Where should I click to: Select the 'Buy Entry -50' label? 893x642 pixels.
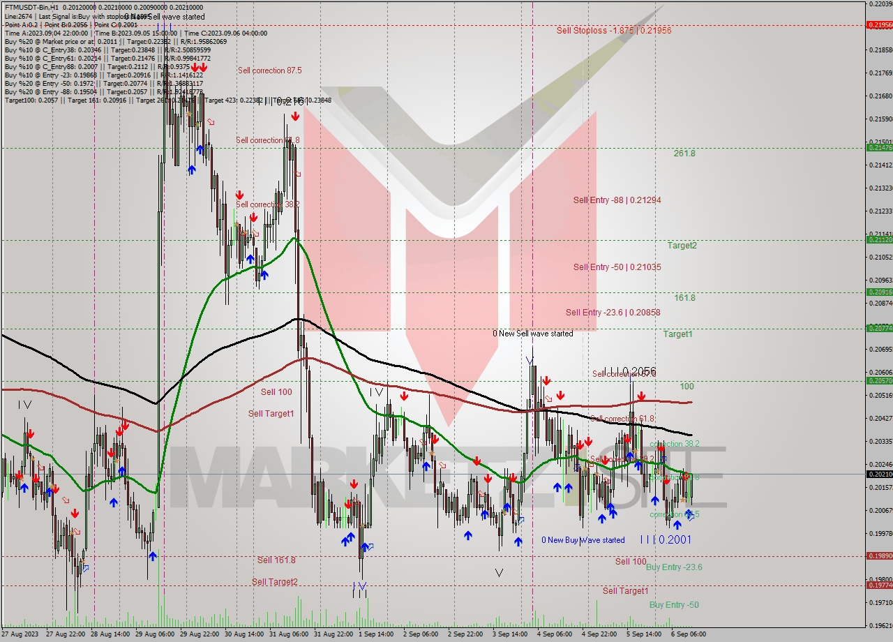(674, 605)
